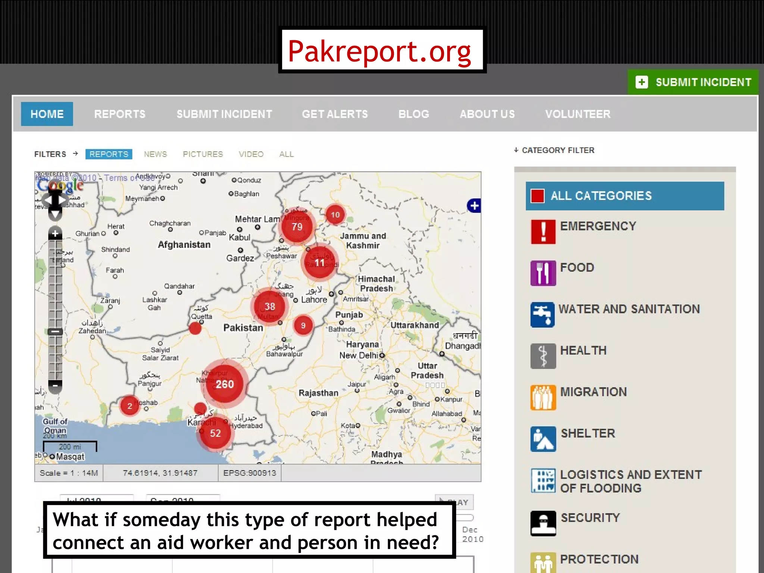Select the Protection category icon
The image size is (764, 573).
(x=543, y=563)
